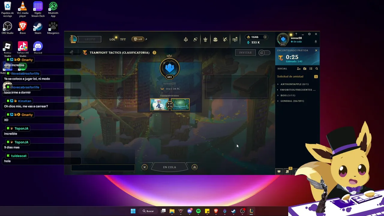Click the En cola status under eevee28
384x216 pixels.
click(296, 42)
